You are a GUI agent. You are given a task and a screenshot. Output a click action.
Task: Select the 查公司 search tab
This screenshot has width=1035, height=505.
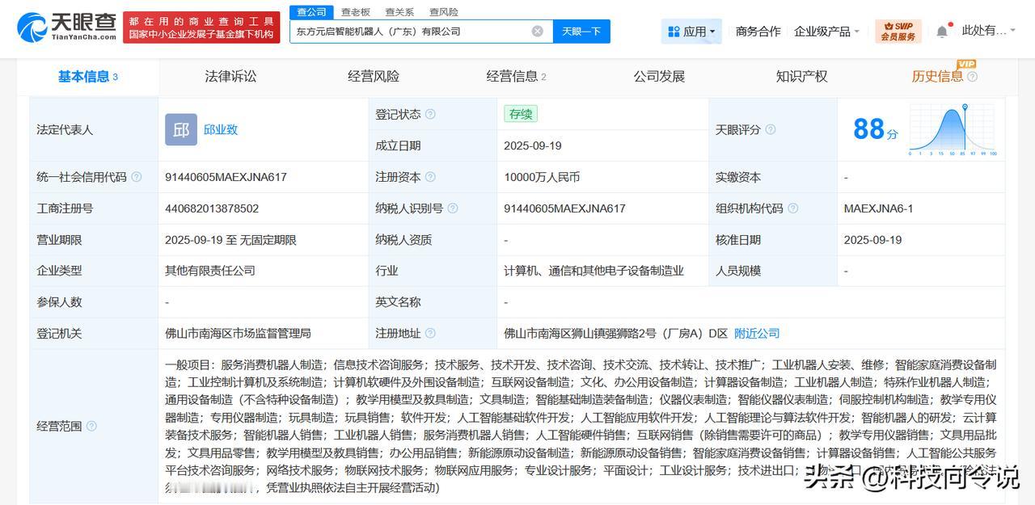click(x=311, y=11)
